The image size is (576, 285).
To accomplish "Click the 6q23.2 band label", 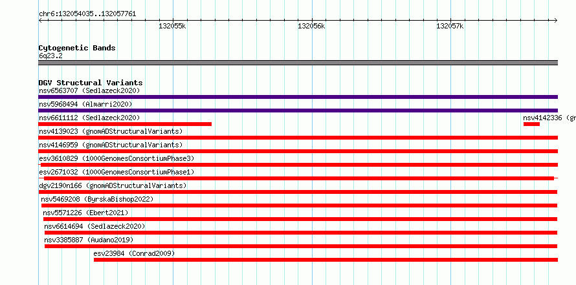I will point(50,56).
